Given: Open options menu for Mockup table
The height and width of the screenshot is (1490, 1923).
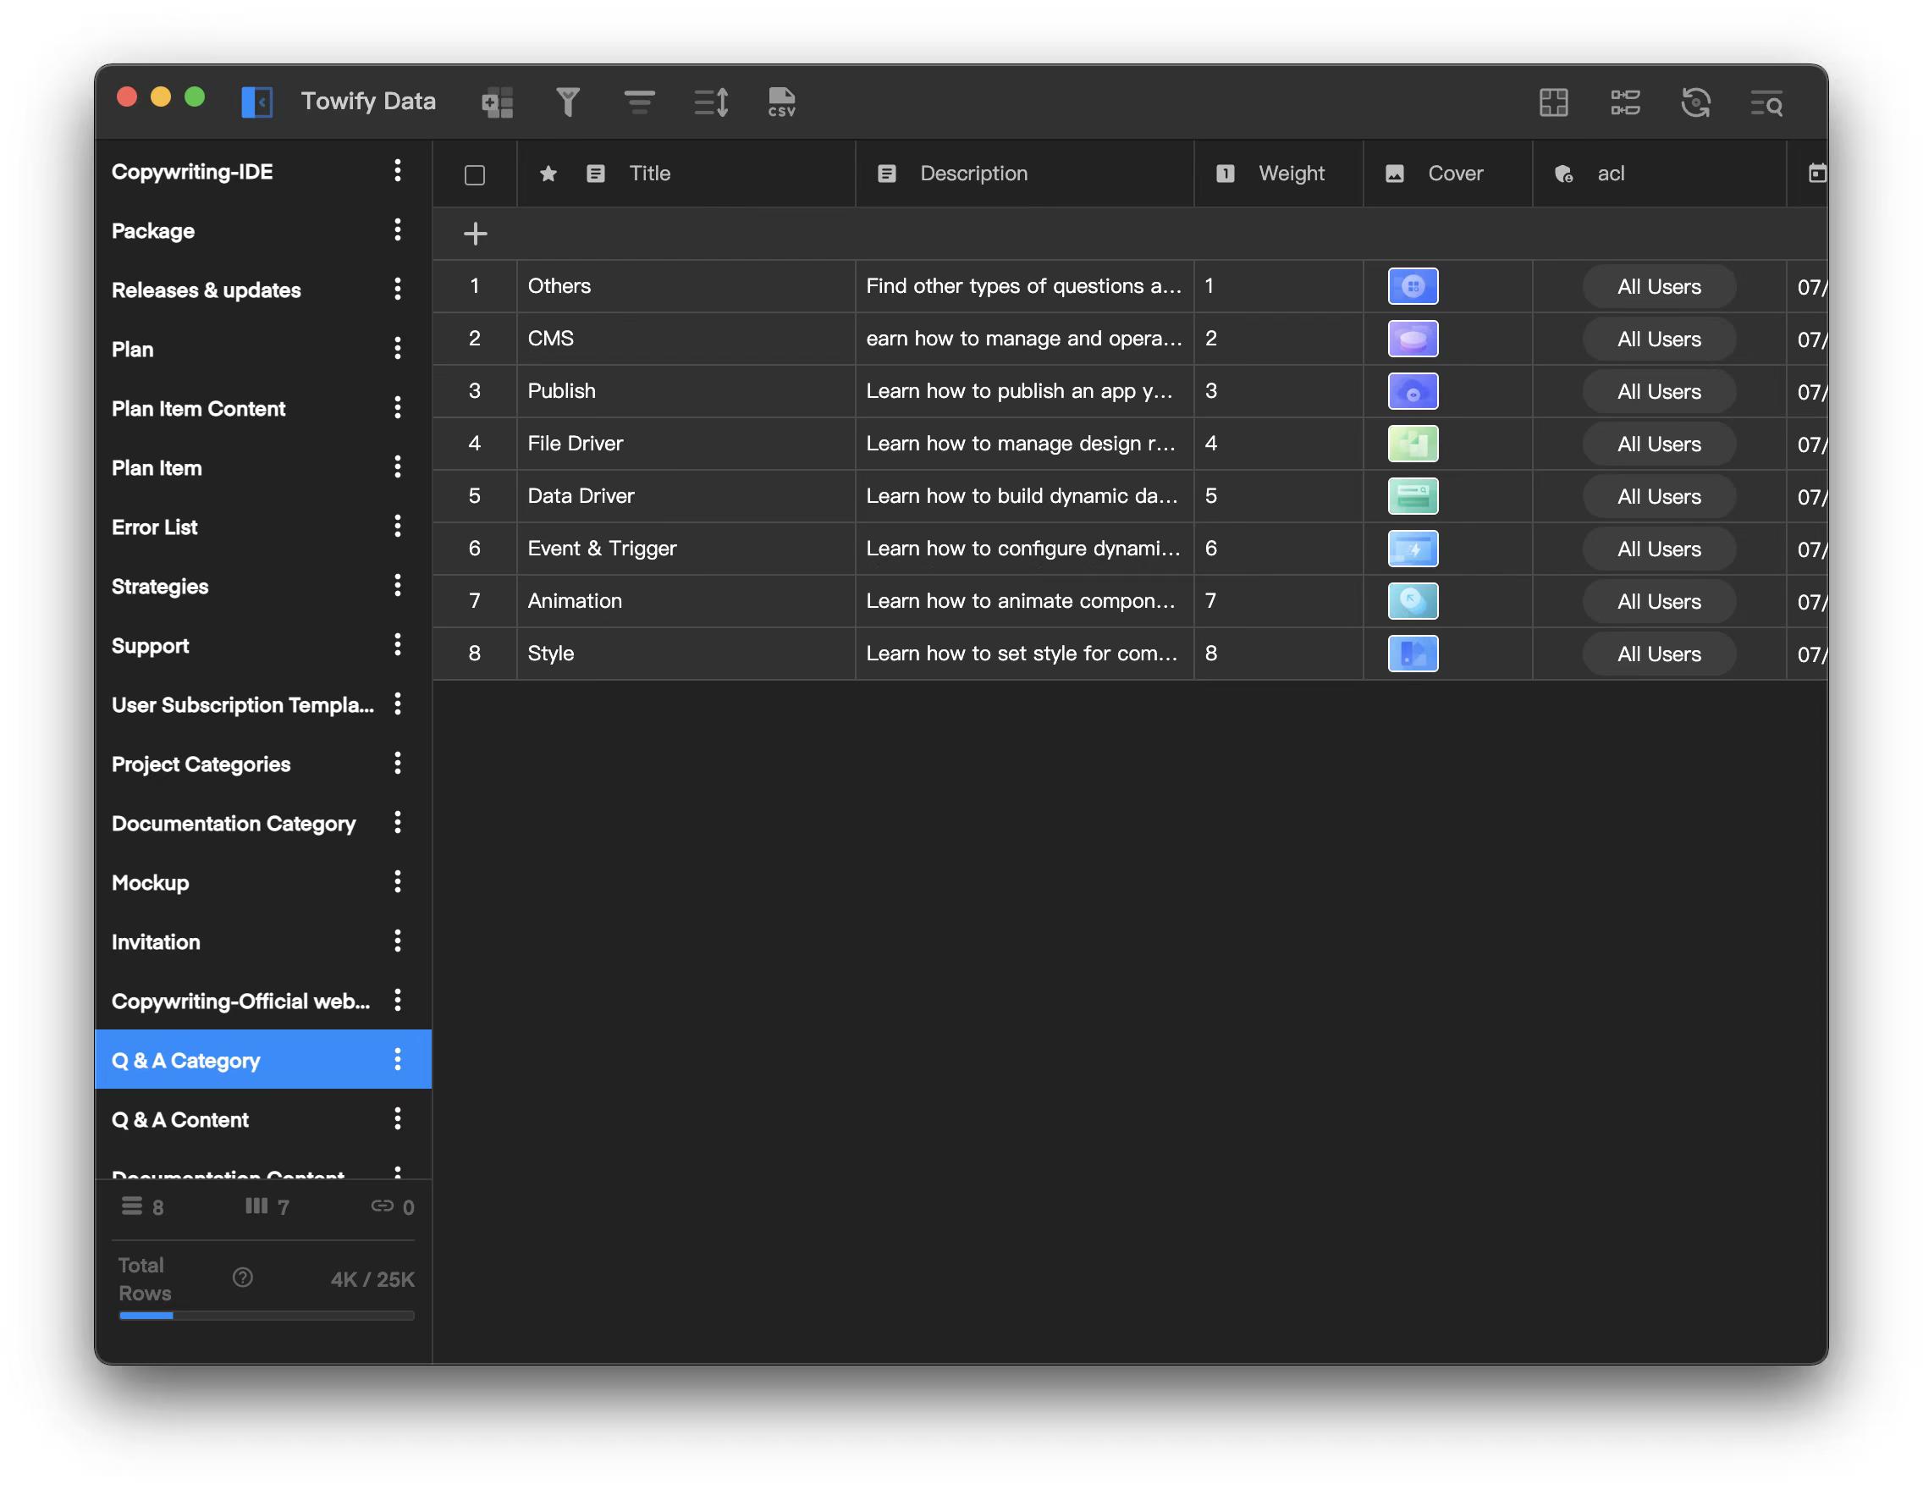Looking at the screenshot, I should pyautogui.click(x=398, y=881).
